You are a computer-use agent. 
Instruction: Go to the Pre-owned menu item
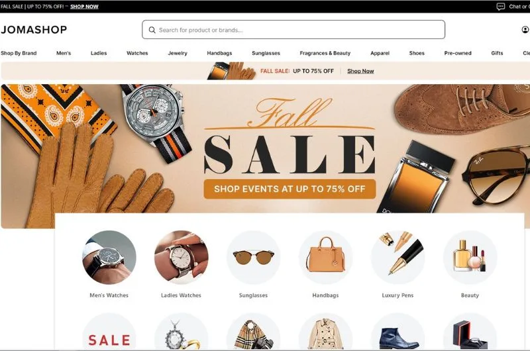tap(458, 53)
